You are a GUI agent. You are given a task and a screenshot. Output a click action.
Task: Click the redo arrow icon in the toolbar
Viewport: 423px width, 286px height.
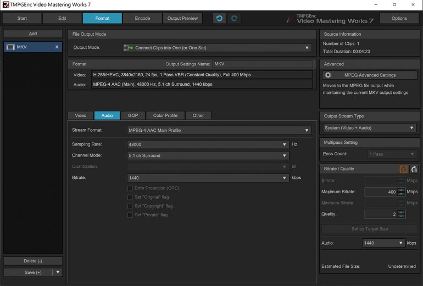click(234, 18)
